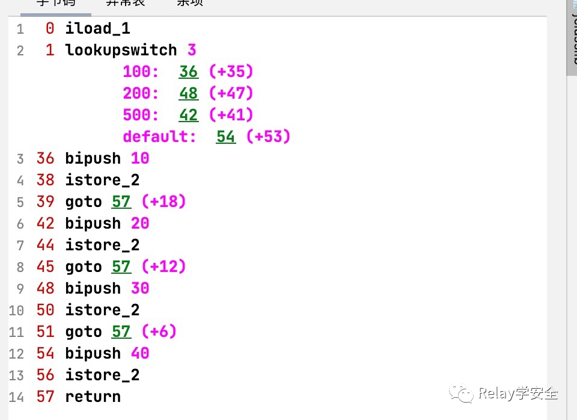
Task: Click the case label 500:
Action: pos(141,115)
